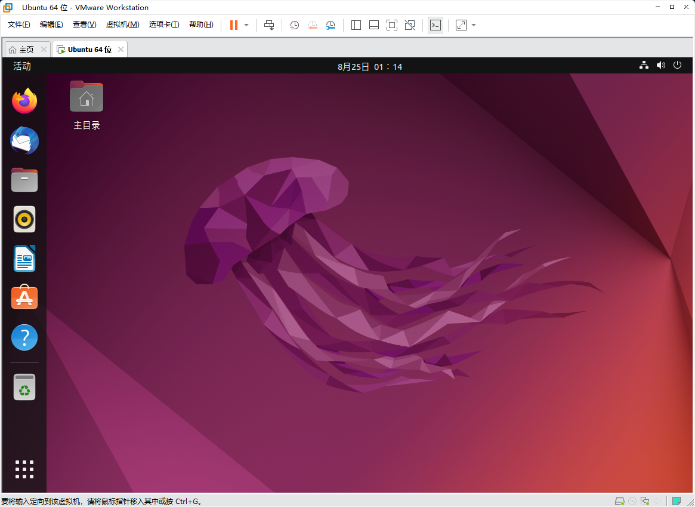Open the 编辑(E) menu
Screen dimensions: 695x507
click(51, 25)
